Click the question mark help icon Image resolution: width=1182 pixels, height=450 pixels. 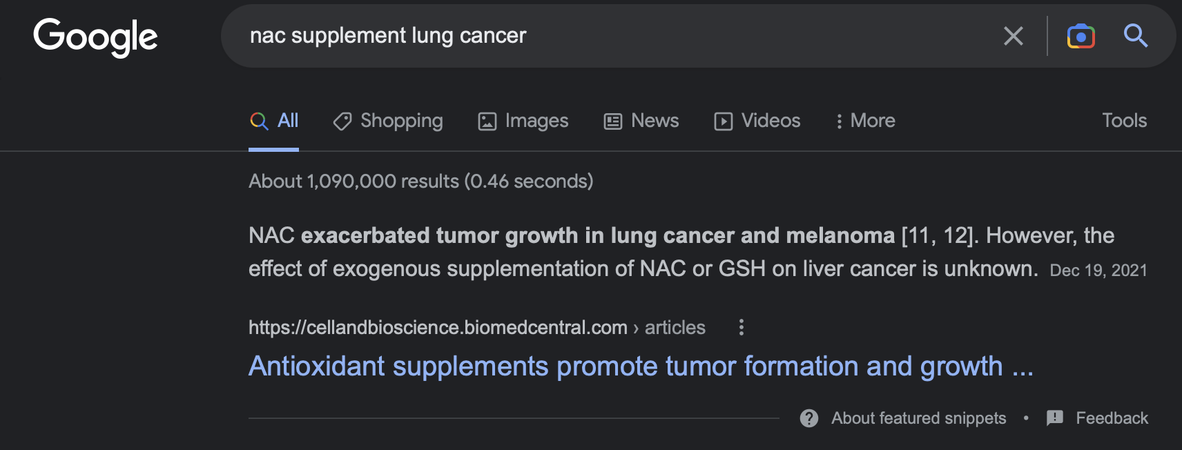tap(809, 418)
